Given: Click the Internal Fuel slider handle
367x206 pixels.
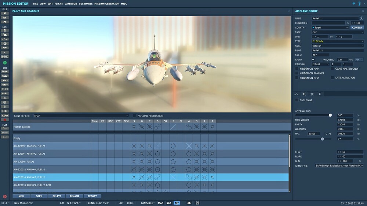Looking at the screenshot, I should [x=330, y=115].
